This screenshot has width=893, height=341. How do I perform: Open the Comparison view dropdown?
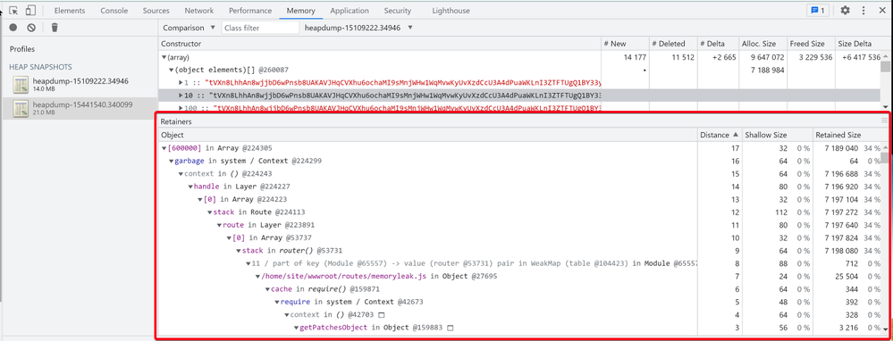tap(189, 28)
